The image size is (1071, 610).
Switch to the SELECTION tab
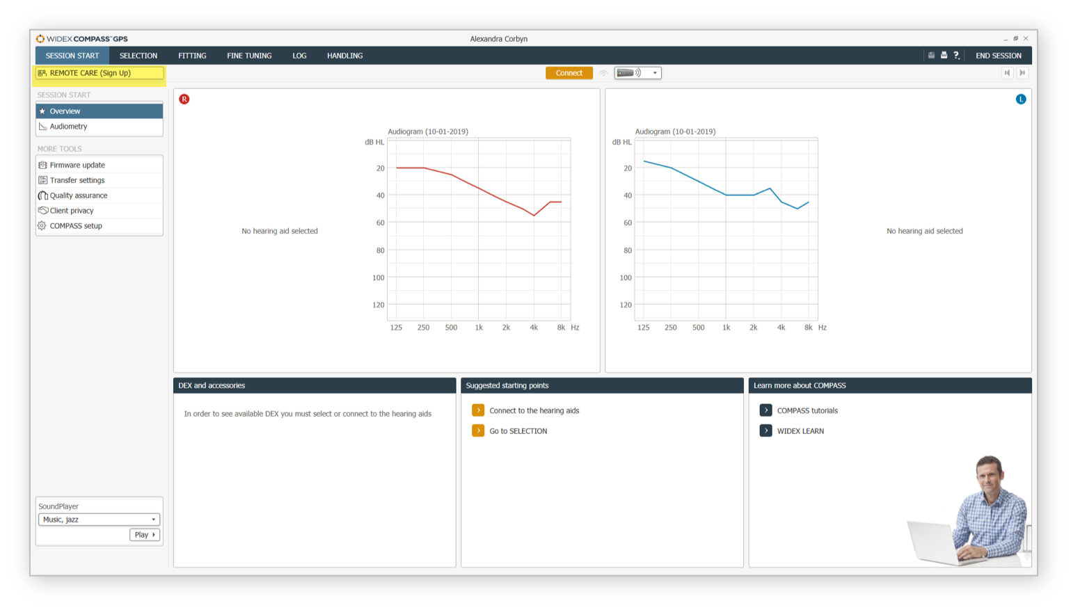click(x=138, y=56)
